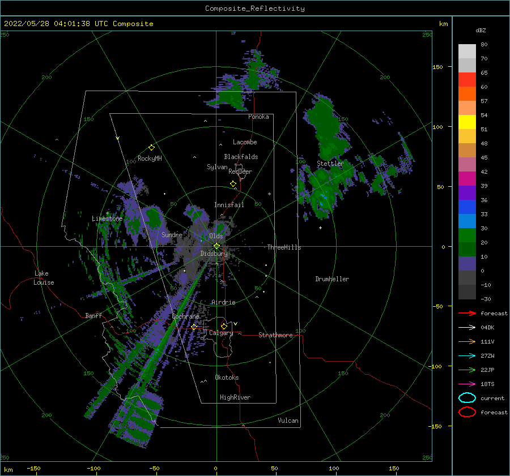This screenshot has width=510, height=476.
Task: Click the Olds label near radar center
Action: click(x=216, y=236)
